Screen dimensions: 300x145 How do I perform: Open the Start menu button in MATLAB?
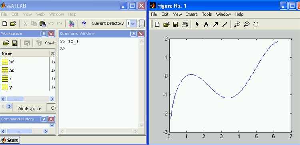coord(10,140)
